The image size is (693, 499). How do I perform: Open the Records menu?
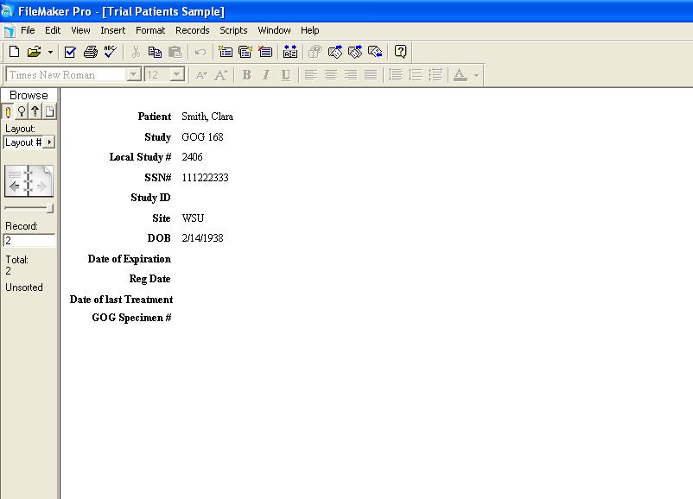coord(192,30)
